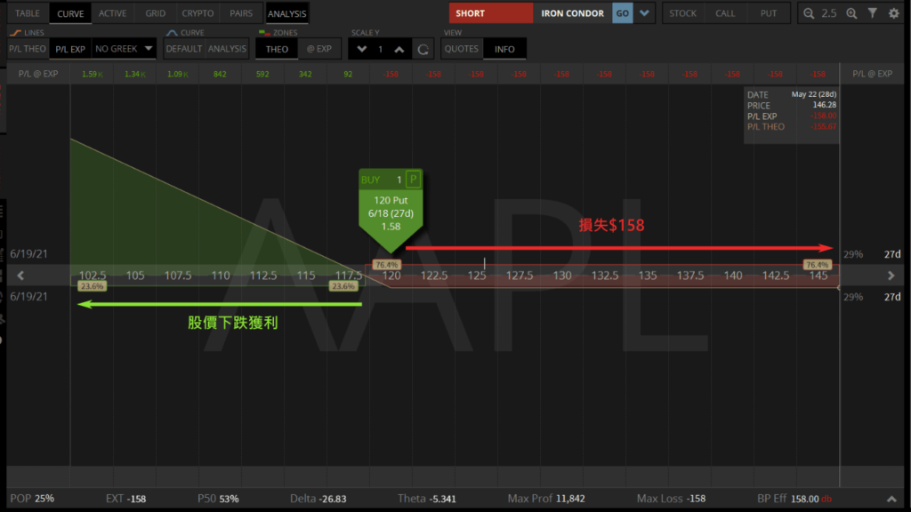Click the BUY 1 P option marker header
The width and height of the screenshot is (911, 512).
(x=391, y=180)
